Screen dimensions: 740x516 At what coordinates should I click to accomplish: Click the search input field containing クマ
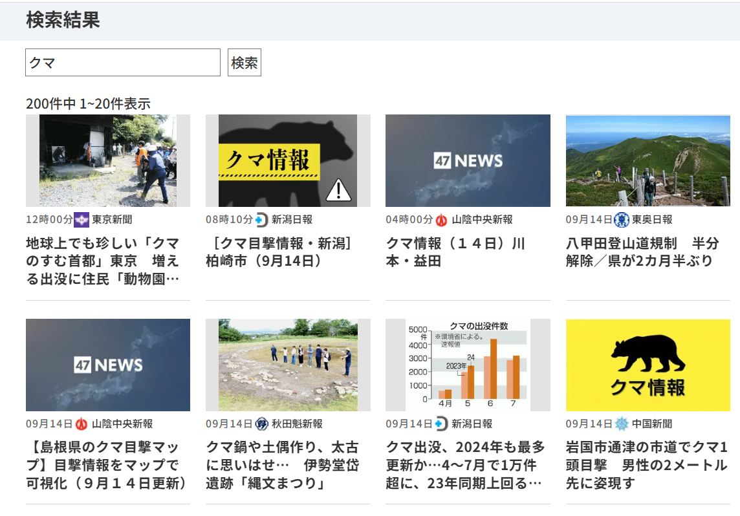[123, 62]
